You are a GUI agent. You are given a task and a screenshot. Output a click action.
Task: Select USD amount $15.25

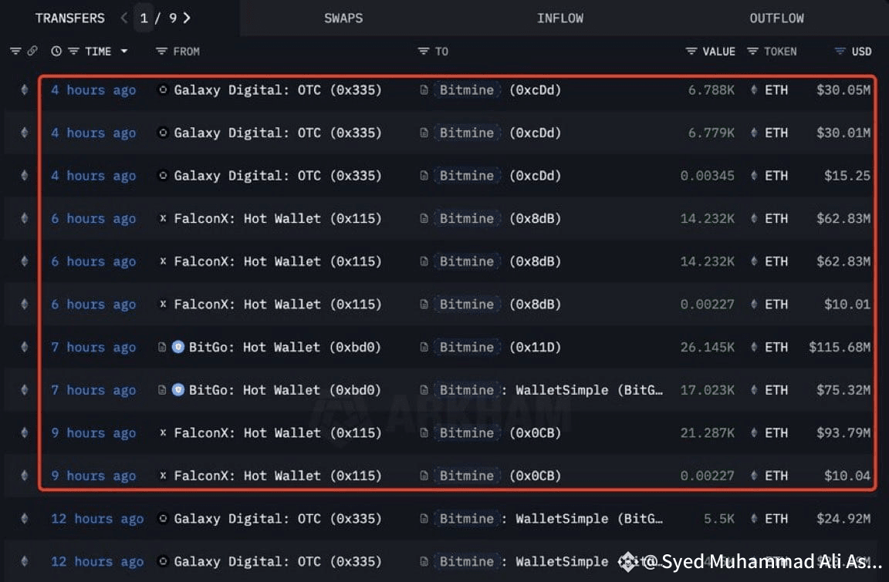847,176
